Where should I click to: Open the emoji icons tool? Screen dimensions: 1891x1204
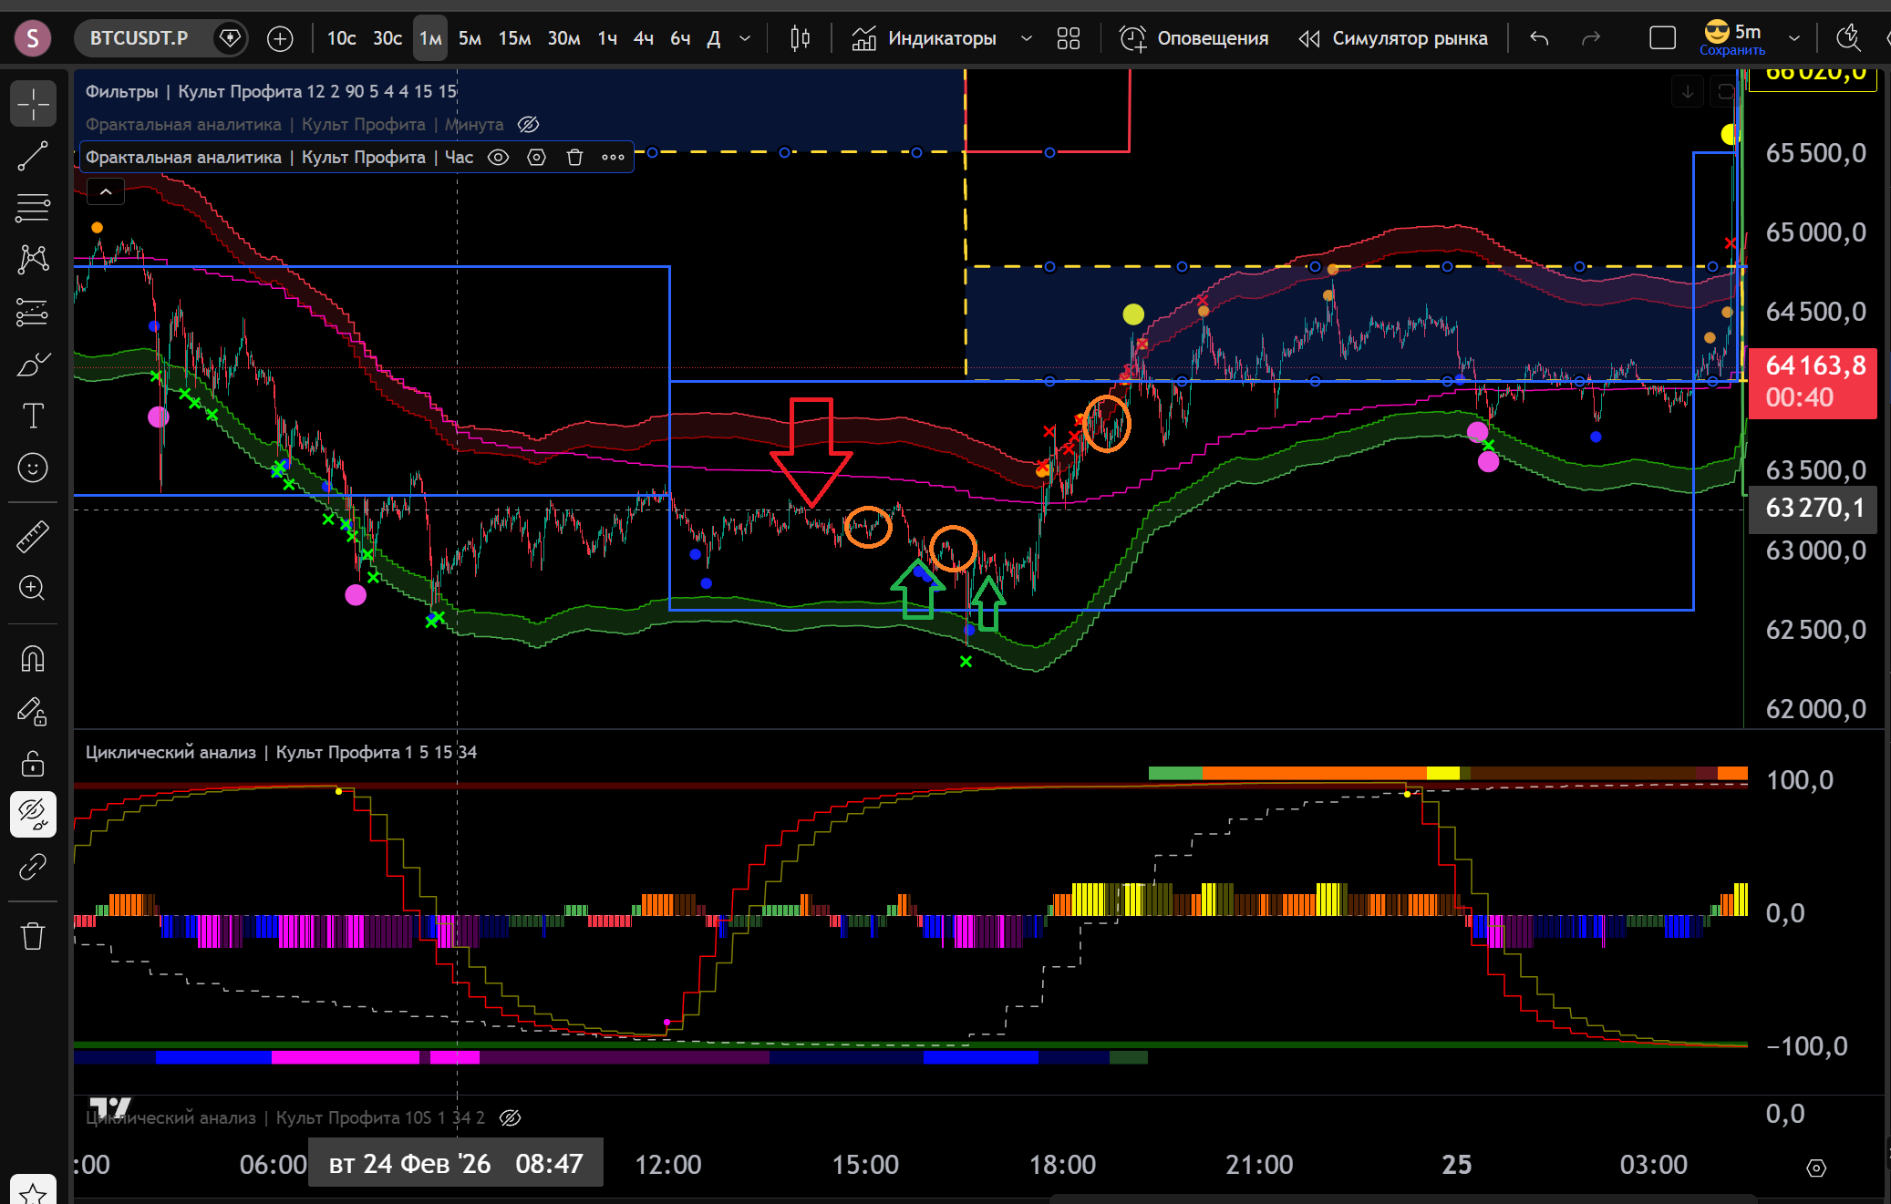[x=33, y=468]
